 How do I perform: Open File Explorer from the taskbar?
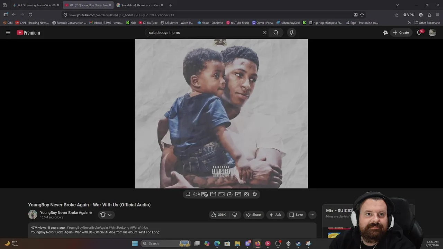coord(237,243)
